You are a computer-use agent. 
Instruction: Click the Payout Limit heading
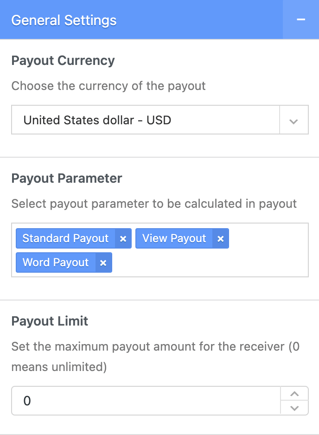tap(50, 321)
